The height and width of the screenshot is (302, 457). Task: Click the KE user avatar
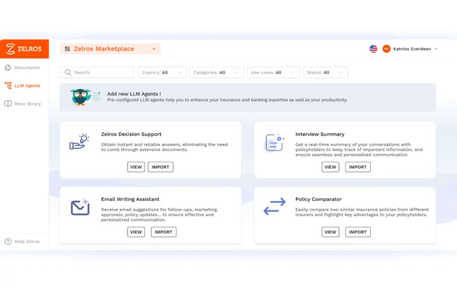[x=386, y=49]
